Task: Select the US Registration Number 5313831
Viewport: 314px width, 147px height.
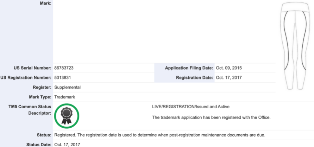Action: pos(62,78)
